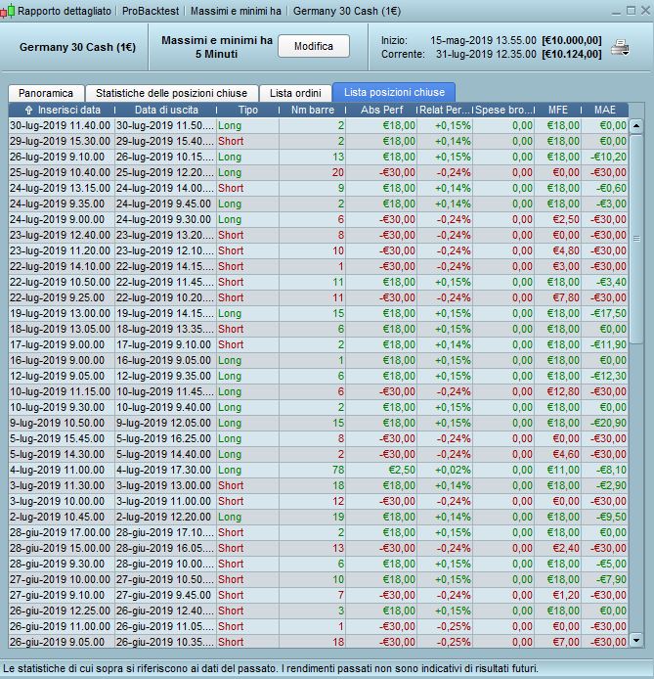This screenshot has height=679, width=654.
Task: Click starting capital [€10.000,00]
Action: tap(571, 40)
